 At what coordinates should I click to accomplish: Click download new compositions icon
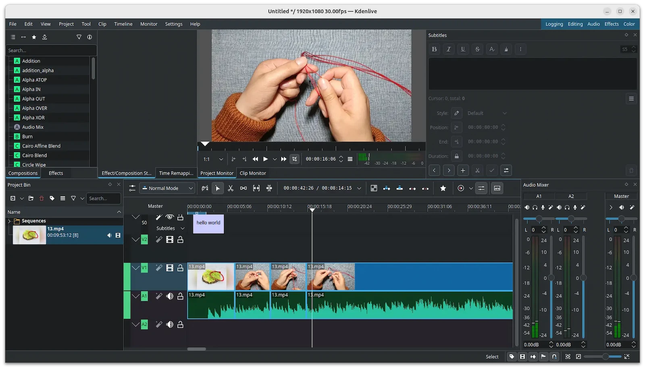pyautogui.click(x=45, y=37)
